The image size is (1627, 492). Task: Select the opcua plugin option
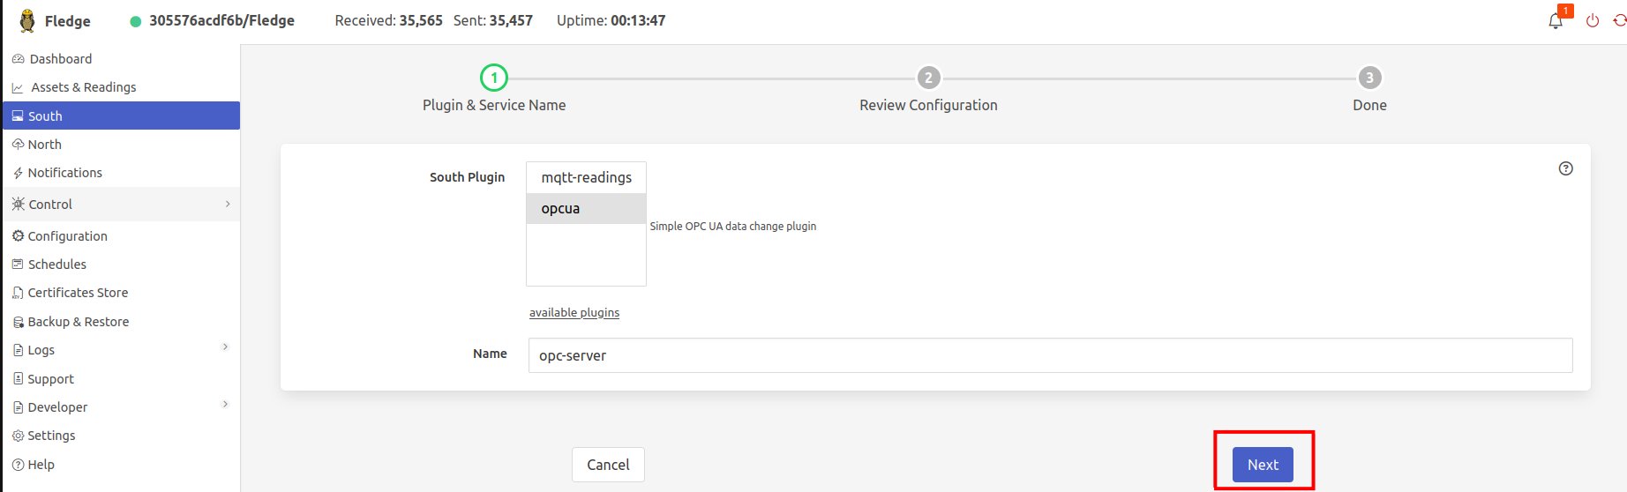586,209
